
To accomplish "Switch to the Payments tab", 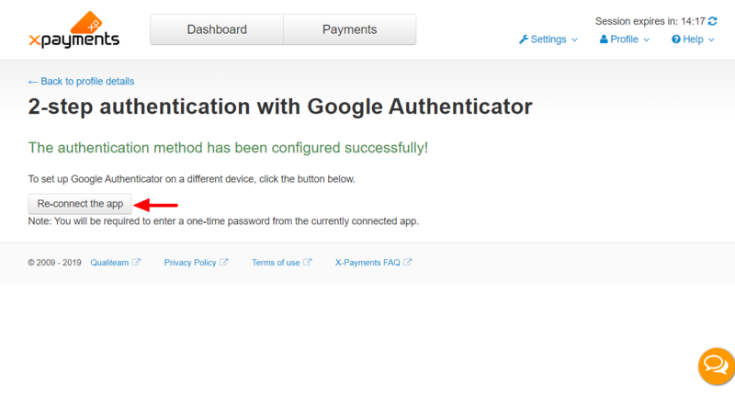I will point(350,29).
